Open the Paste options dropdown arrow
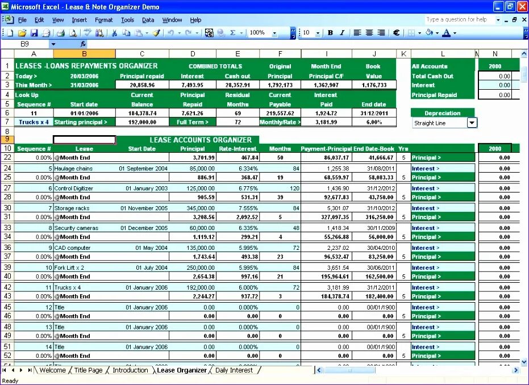The image size is (529, 385). (x=147, y=33)
